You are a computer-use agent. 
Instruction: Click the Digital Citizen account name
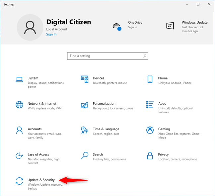click(x=69, y=22)
